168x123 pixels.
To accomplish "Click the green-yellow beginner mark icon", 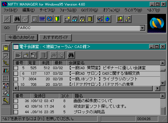I will [x=57, y=19].
